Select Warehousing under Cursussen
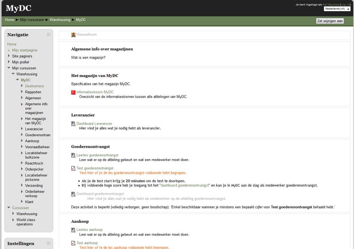This screenshot has width=354, height=249. (x=26, y=214)
